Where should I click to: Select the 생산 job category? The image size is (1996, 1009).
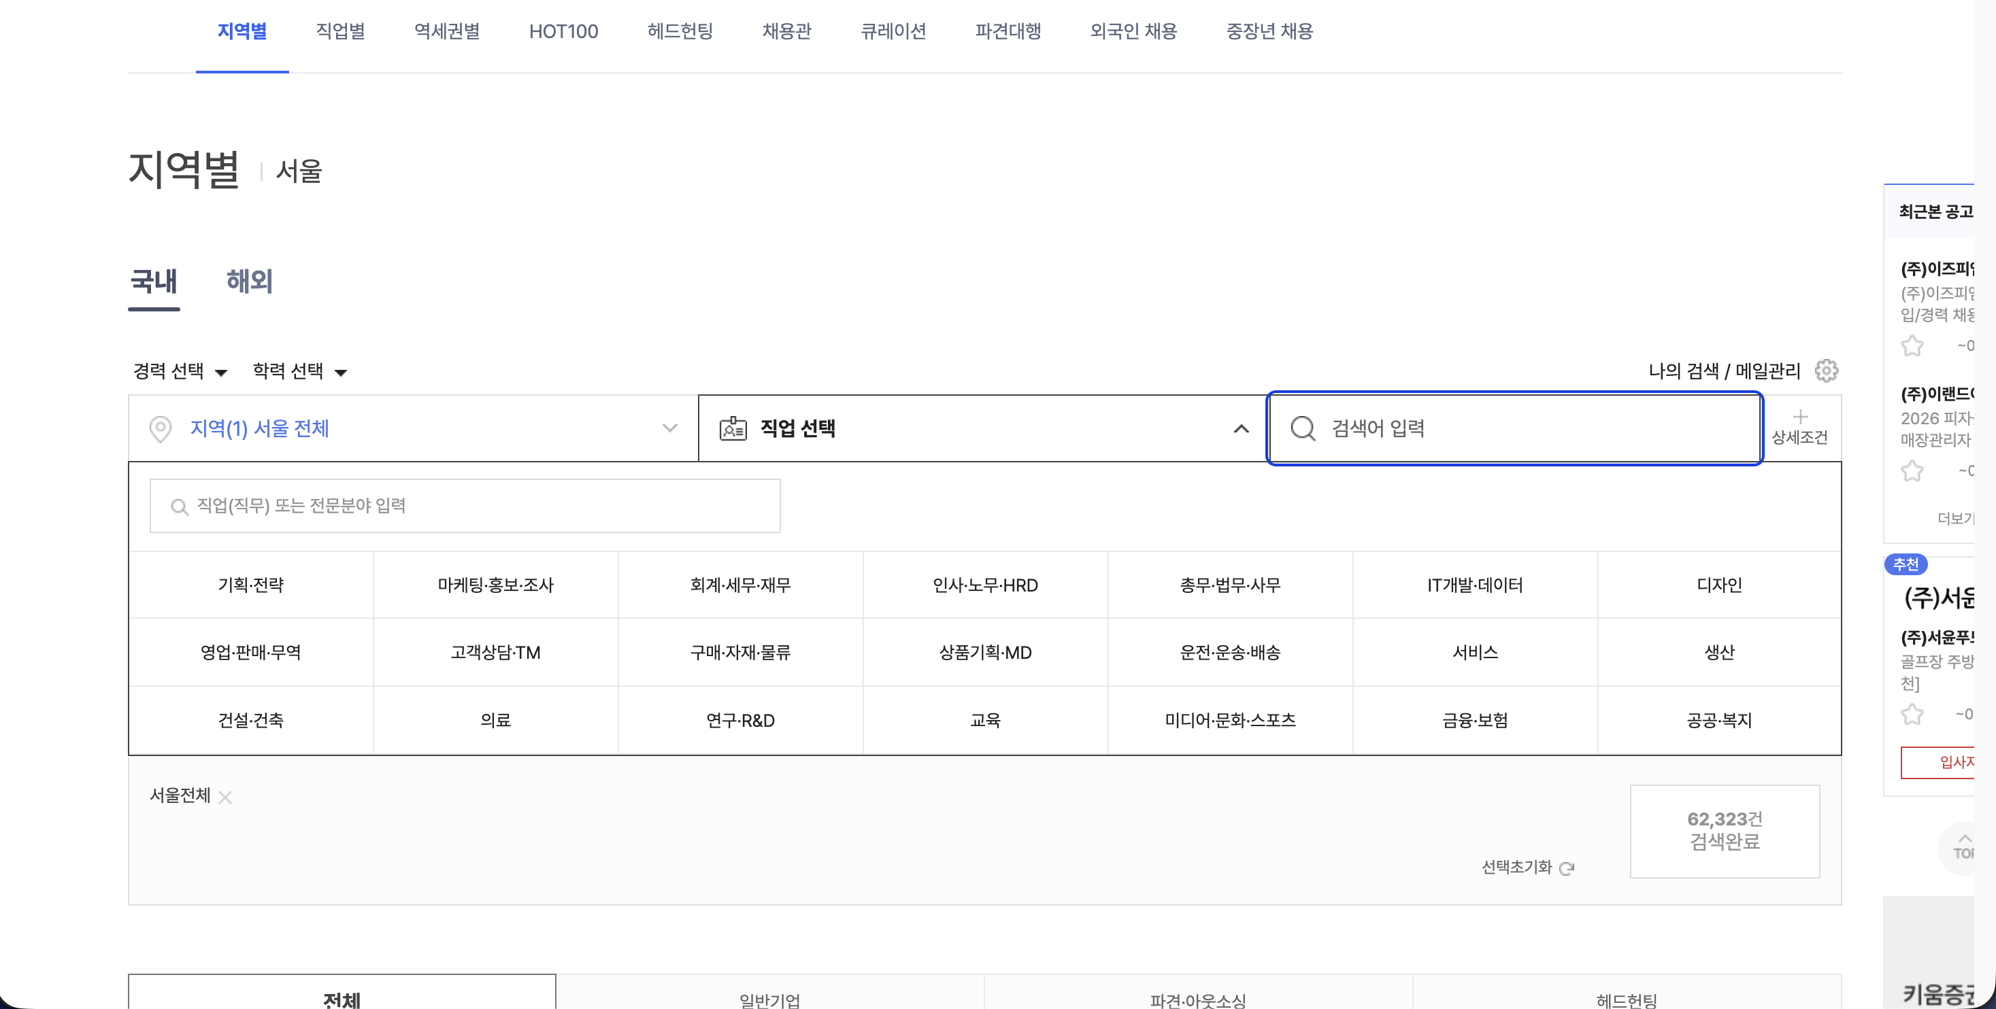click(1719, 653)
